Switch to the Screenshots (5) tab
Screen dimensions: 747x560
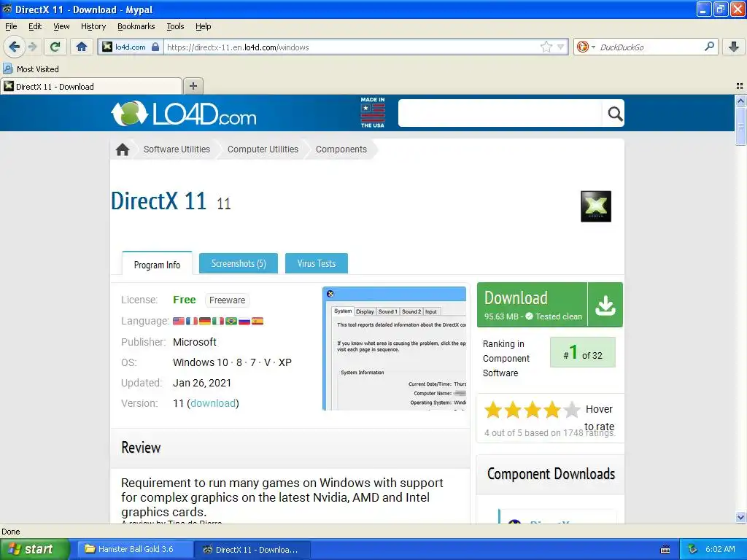point(239,263)
